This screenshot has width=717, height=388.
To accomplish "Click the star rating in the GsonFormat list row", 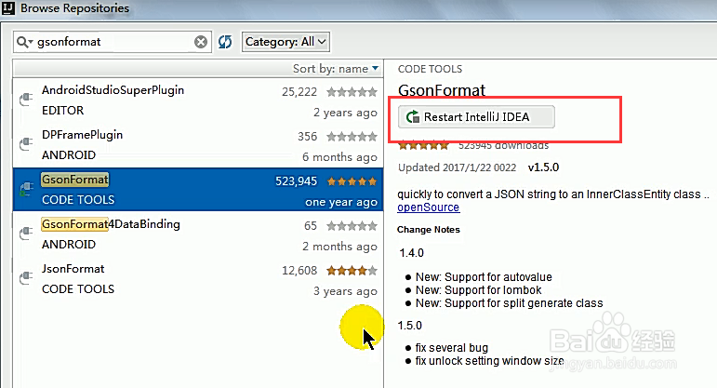I will coord(352,181).
